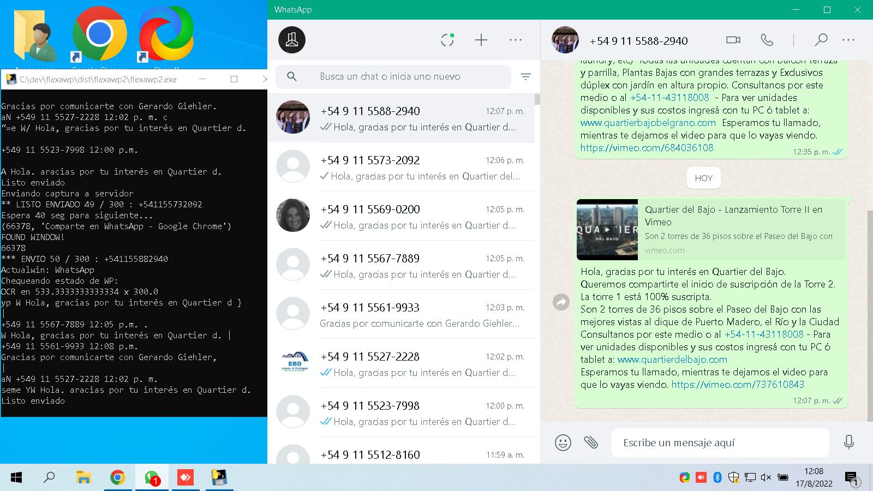Minimize the flexawp2.exe console window

202,79
